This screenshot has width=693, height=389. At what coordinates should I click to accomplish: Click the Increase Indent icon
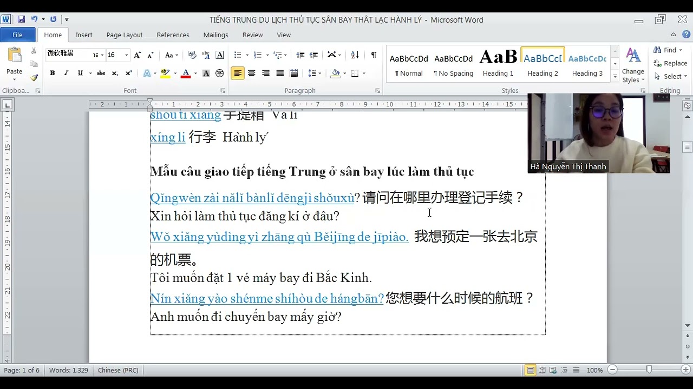[313, 55]
